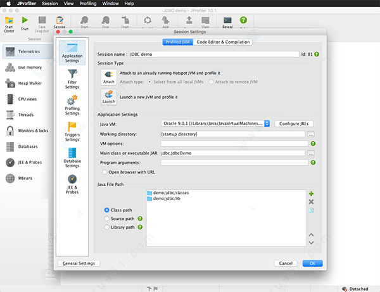
Task: Select demo/jdbc/lib path entry
Action: click(x=163, y=199)
